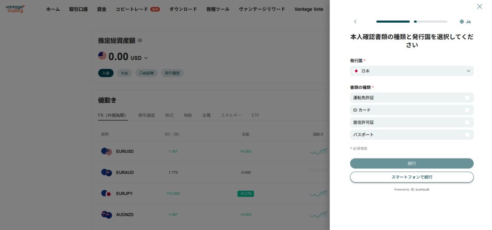Close the verification panel with X

[479, 6]
